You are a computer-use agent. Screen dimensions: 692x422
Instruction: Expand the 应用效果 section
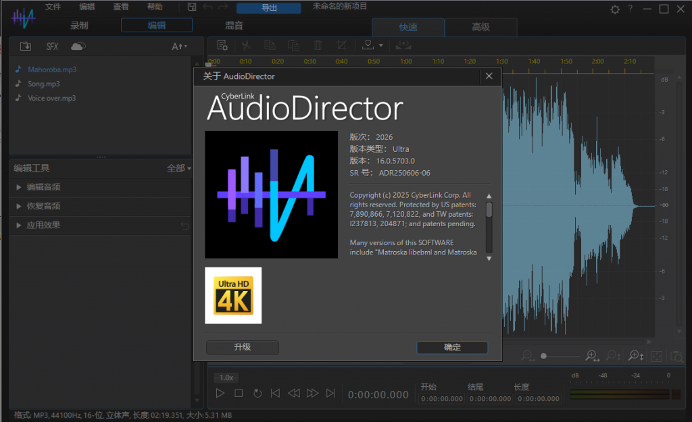point(43,225)
